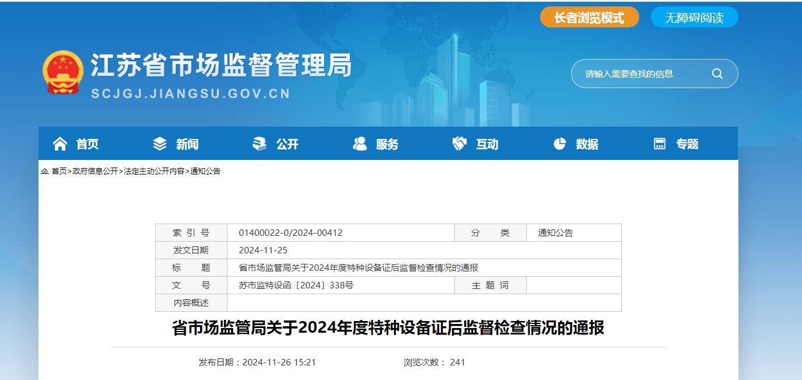The width and height of the screenshot is (802, 380).
Task: Open the 通知公告 breadcrumb link
Action: coord(205,171)
